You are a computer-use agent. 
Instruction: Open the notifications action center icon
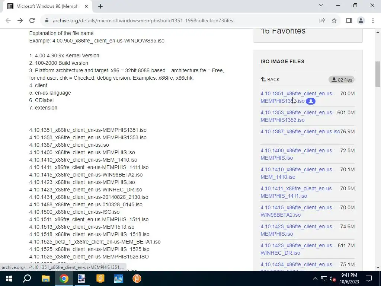369,279
